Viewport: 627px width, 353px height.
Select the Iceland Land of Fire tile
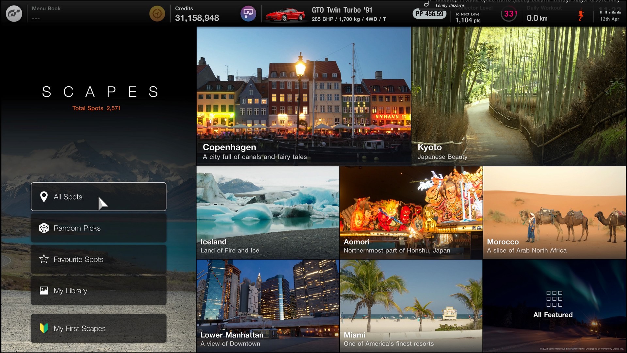click(x=267, y=212)
